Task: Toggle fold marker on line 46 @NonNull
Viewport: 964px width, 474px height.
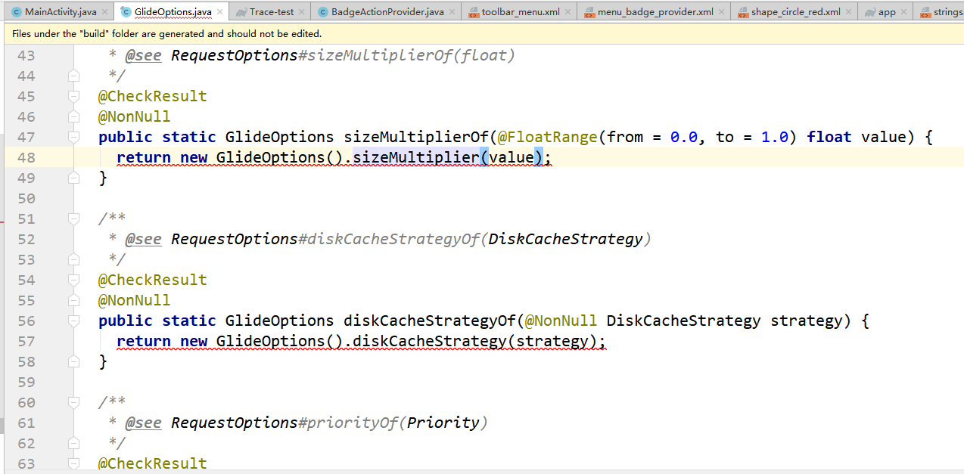Action: coord(73,116)
